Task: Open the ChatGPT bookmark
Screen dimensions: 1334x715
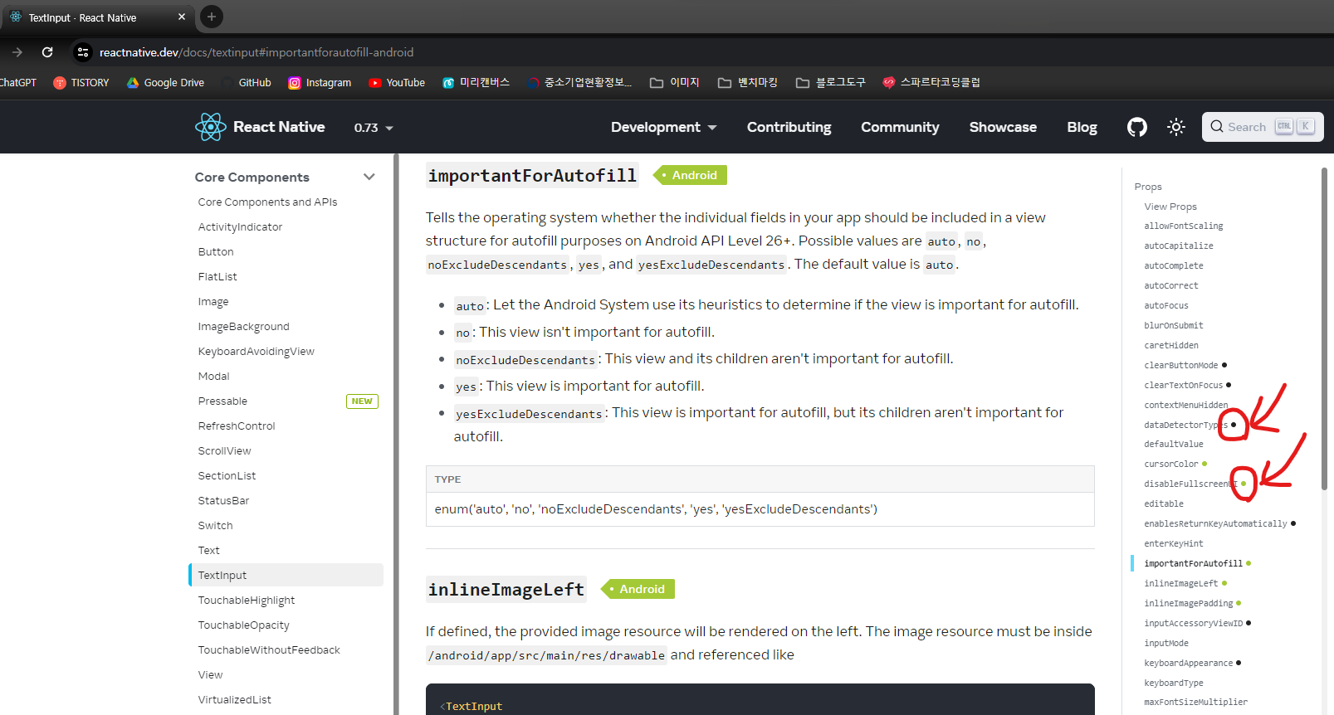Action: (17, 82)
